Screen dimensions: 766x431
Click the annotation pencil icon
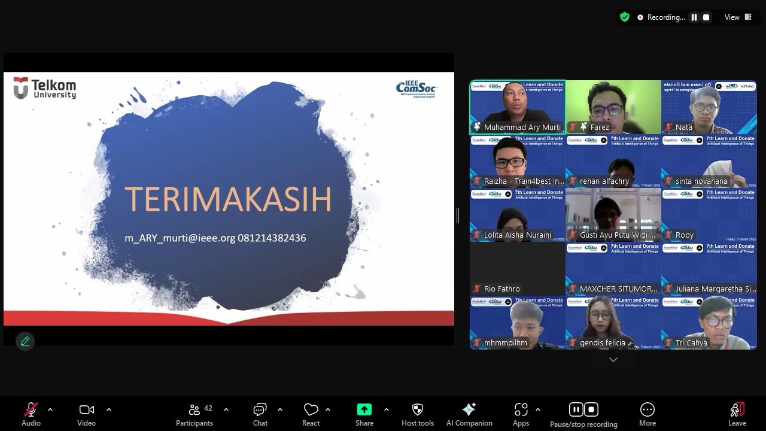[x=25, y=341]
